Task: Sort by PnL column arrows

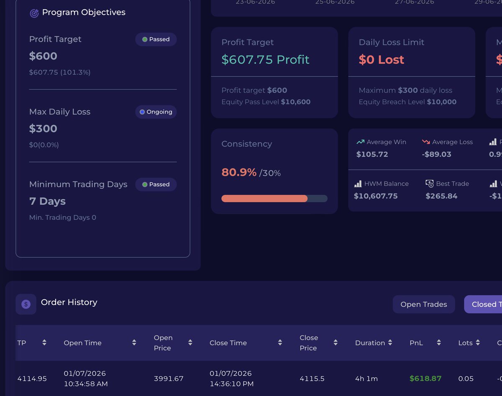Action: 439,343
